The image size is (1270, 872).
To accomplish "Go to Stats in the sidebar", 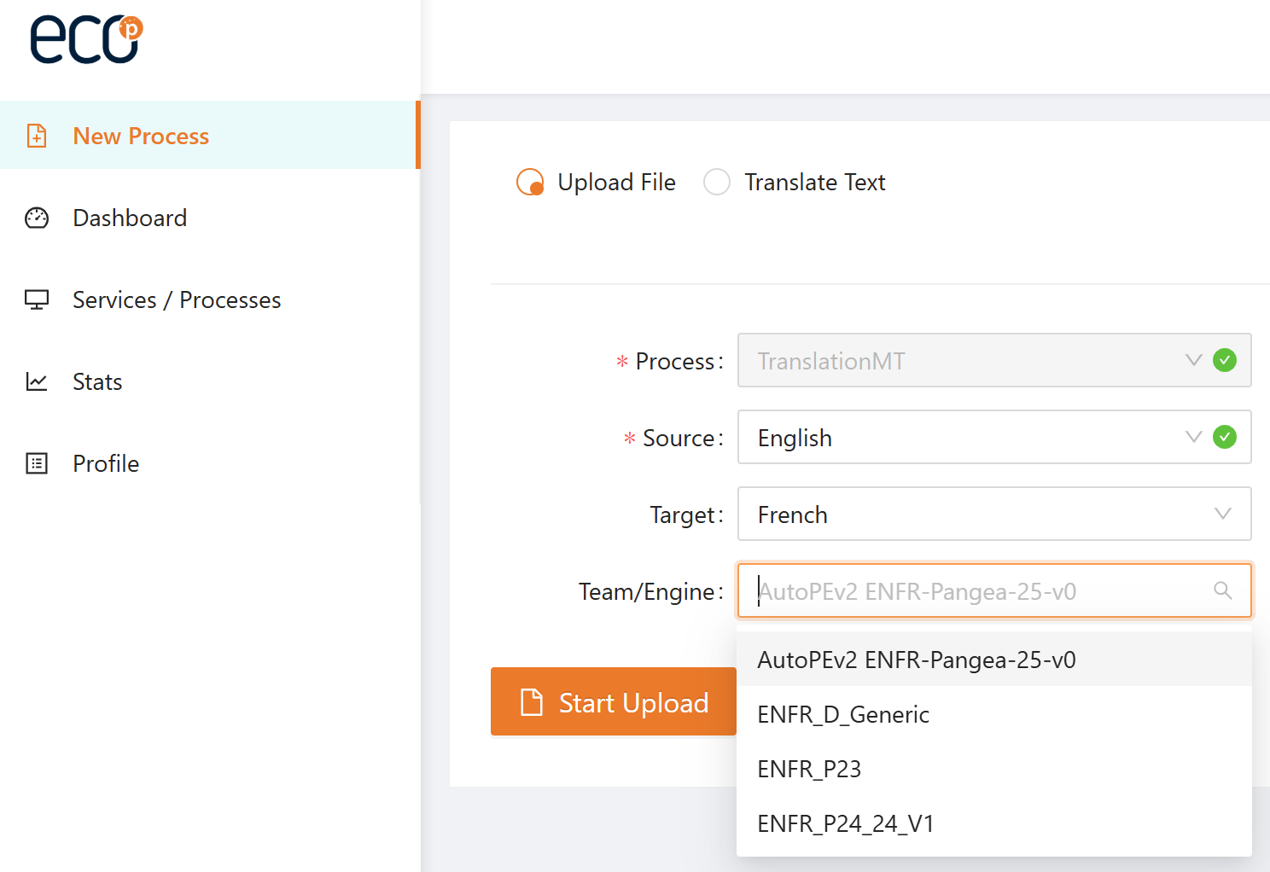I will pos(97,382).
